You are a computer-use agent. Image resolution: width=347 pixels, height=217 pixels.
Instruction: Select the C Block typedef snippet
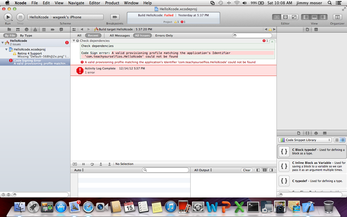coord(312,151)
